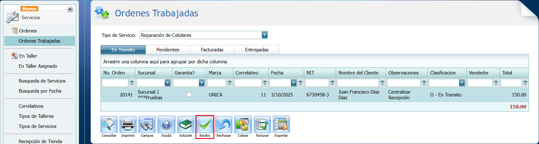The image size is (539, 144).
Task: Click the Imprimir printer icon
Action: click(x=128, y=124)
